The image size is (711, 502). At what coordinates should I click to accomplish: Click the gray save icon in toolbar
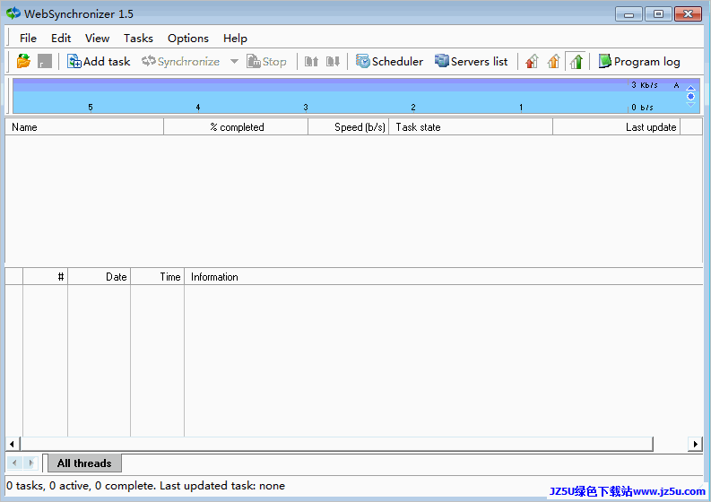click(x=45, y=61)
